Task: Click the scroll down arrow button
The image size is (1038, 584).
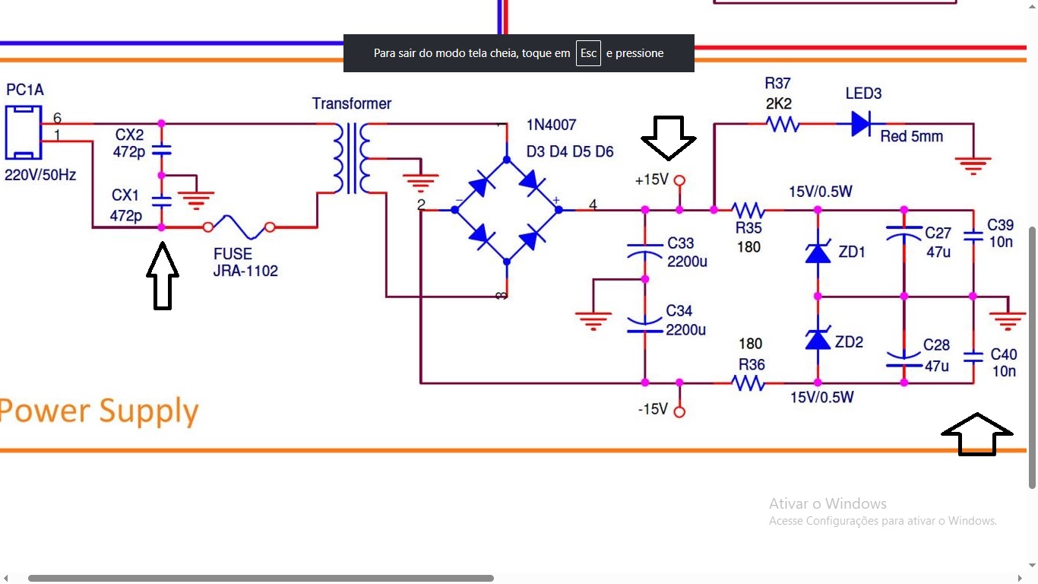Action: point(1032,566)
